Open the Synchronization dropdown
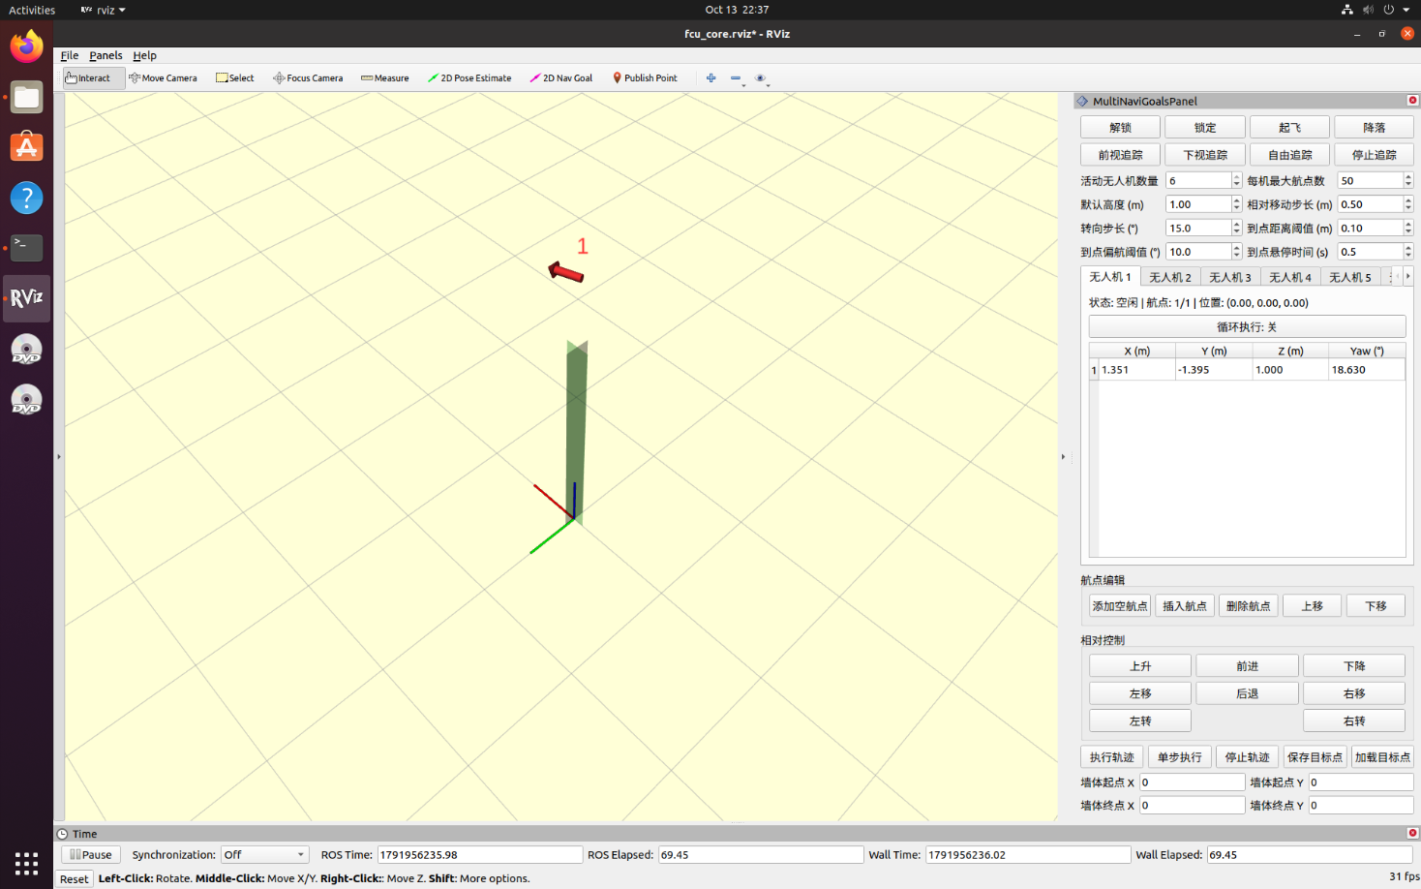The width and height of the screenshot is (1421, 889). [x=264, y=855]
